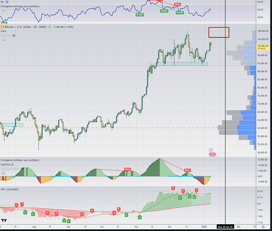Select Divergence Indicator label in RSI pane

pos(20,6)
